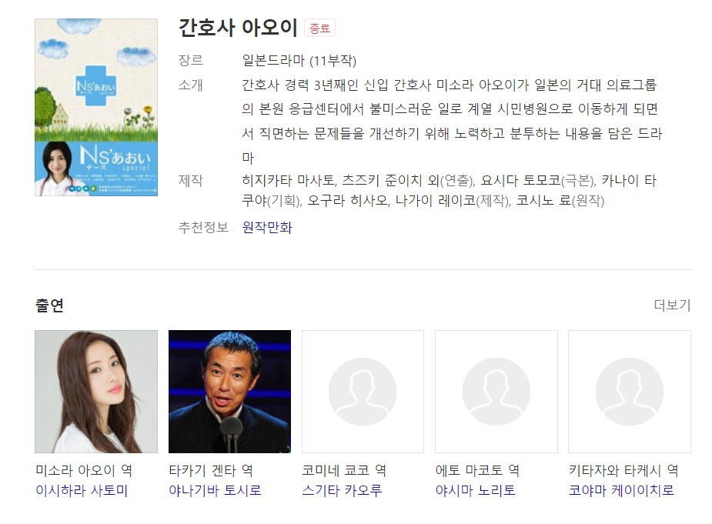Open actor link 코야마 케이이치로
This screenshot has height=524, width=712.
click(x=622, y=490)
